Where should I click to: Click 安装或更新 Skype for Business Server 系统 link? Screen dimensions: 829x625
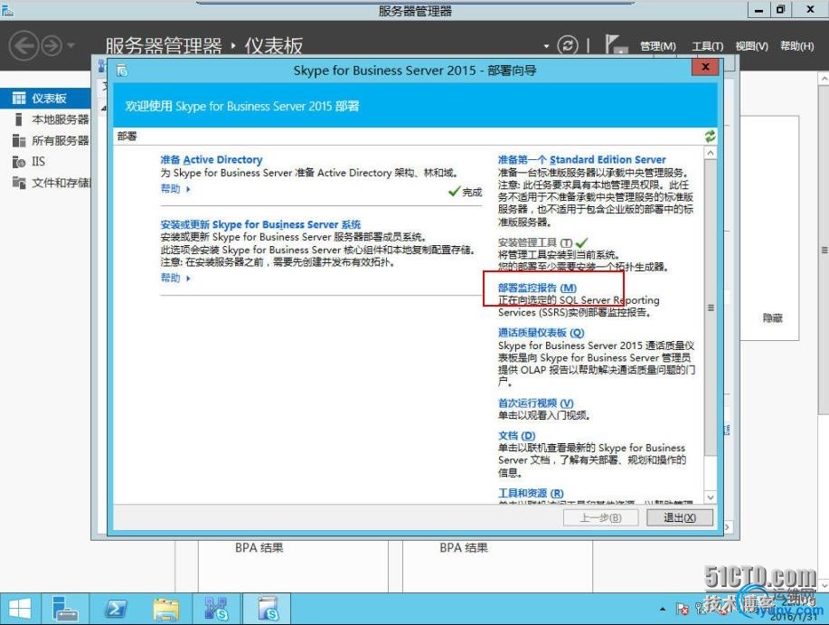click(260, 224)
